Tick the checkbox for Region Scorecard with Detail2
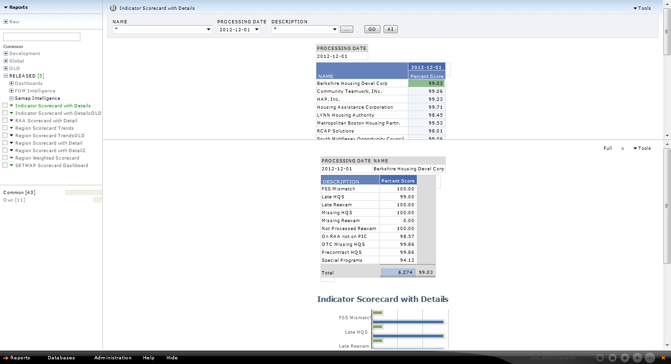 coord(5,150)
